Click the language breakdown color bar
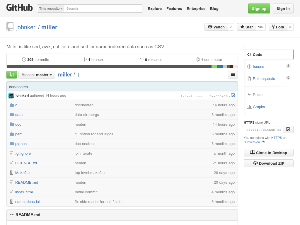 pos(122,67)
